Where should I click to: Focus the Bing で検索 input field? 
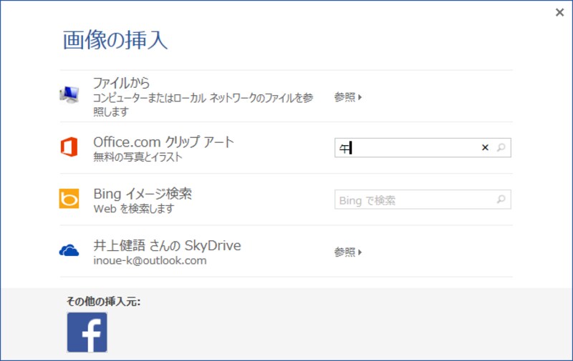(x=423, y=199)
